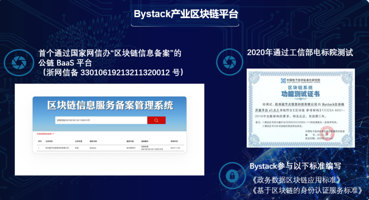Open the 审核时间 column options
369x200 pixels.
(174, 141)
